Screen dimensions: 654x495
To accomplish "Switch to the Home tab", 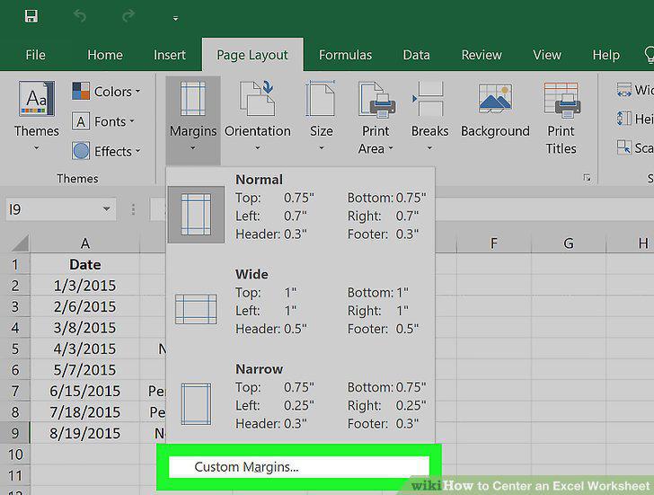I will tap(105, 55).
